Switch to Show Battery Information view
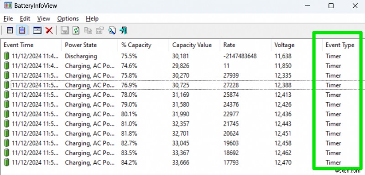 10,30
